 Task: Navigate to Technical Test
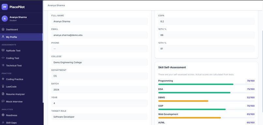(21, 65)
